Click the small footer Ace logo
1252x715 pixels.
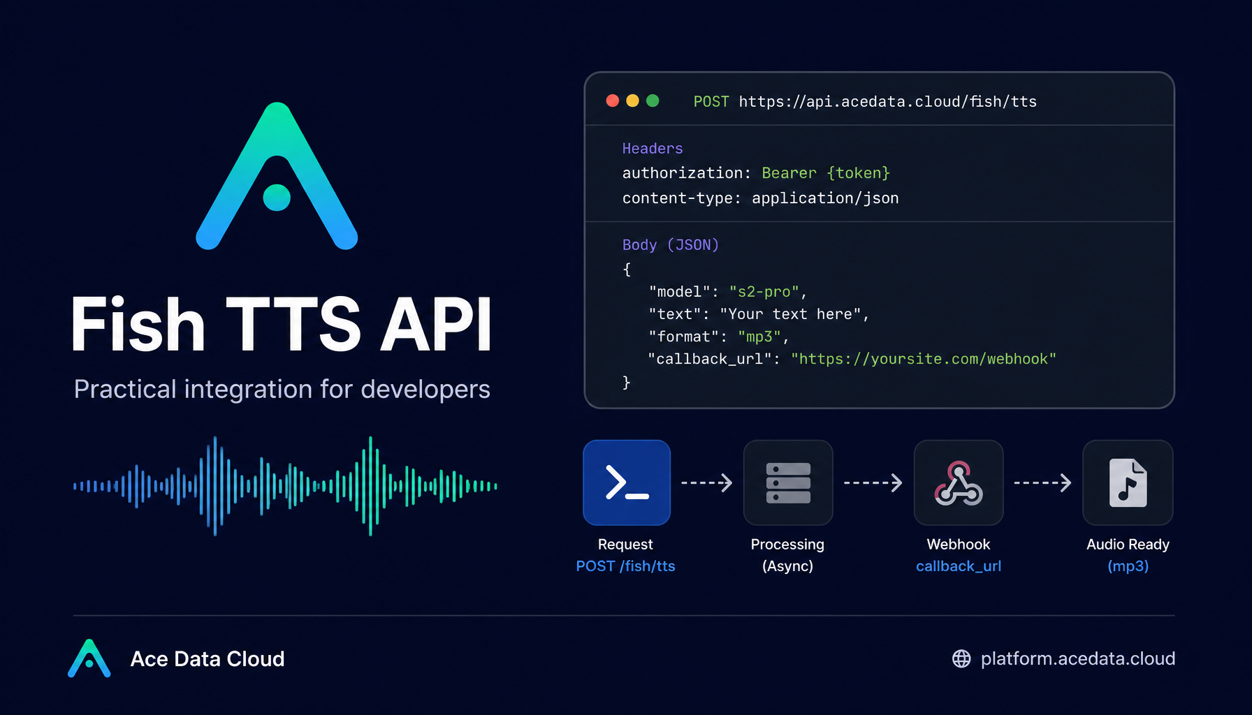coord(89,658)
